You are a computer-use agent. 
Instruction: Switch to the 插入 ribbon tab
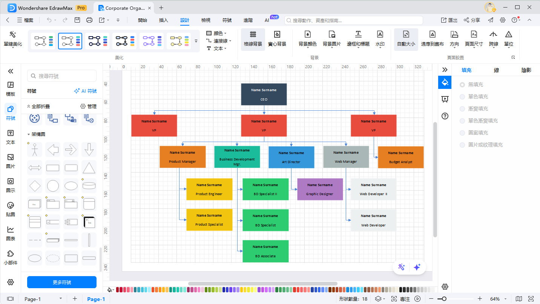coord(163,20)
